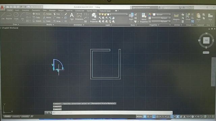Expand the Properties panel
This screenshot has height=121, width=216.
154,25
